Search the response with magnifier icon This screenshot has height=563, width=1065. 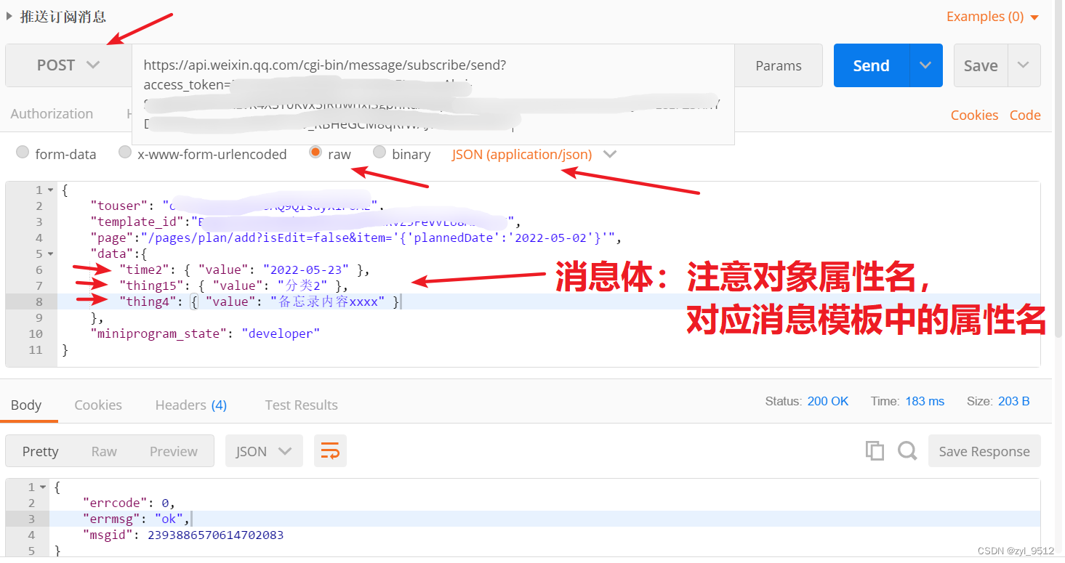(907, 451)
